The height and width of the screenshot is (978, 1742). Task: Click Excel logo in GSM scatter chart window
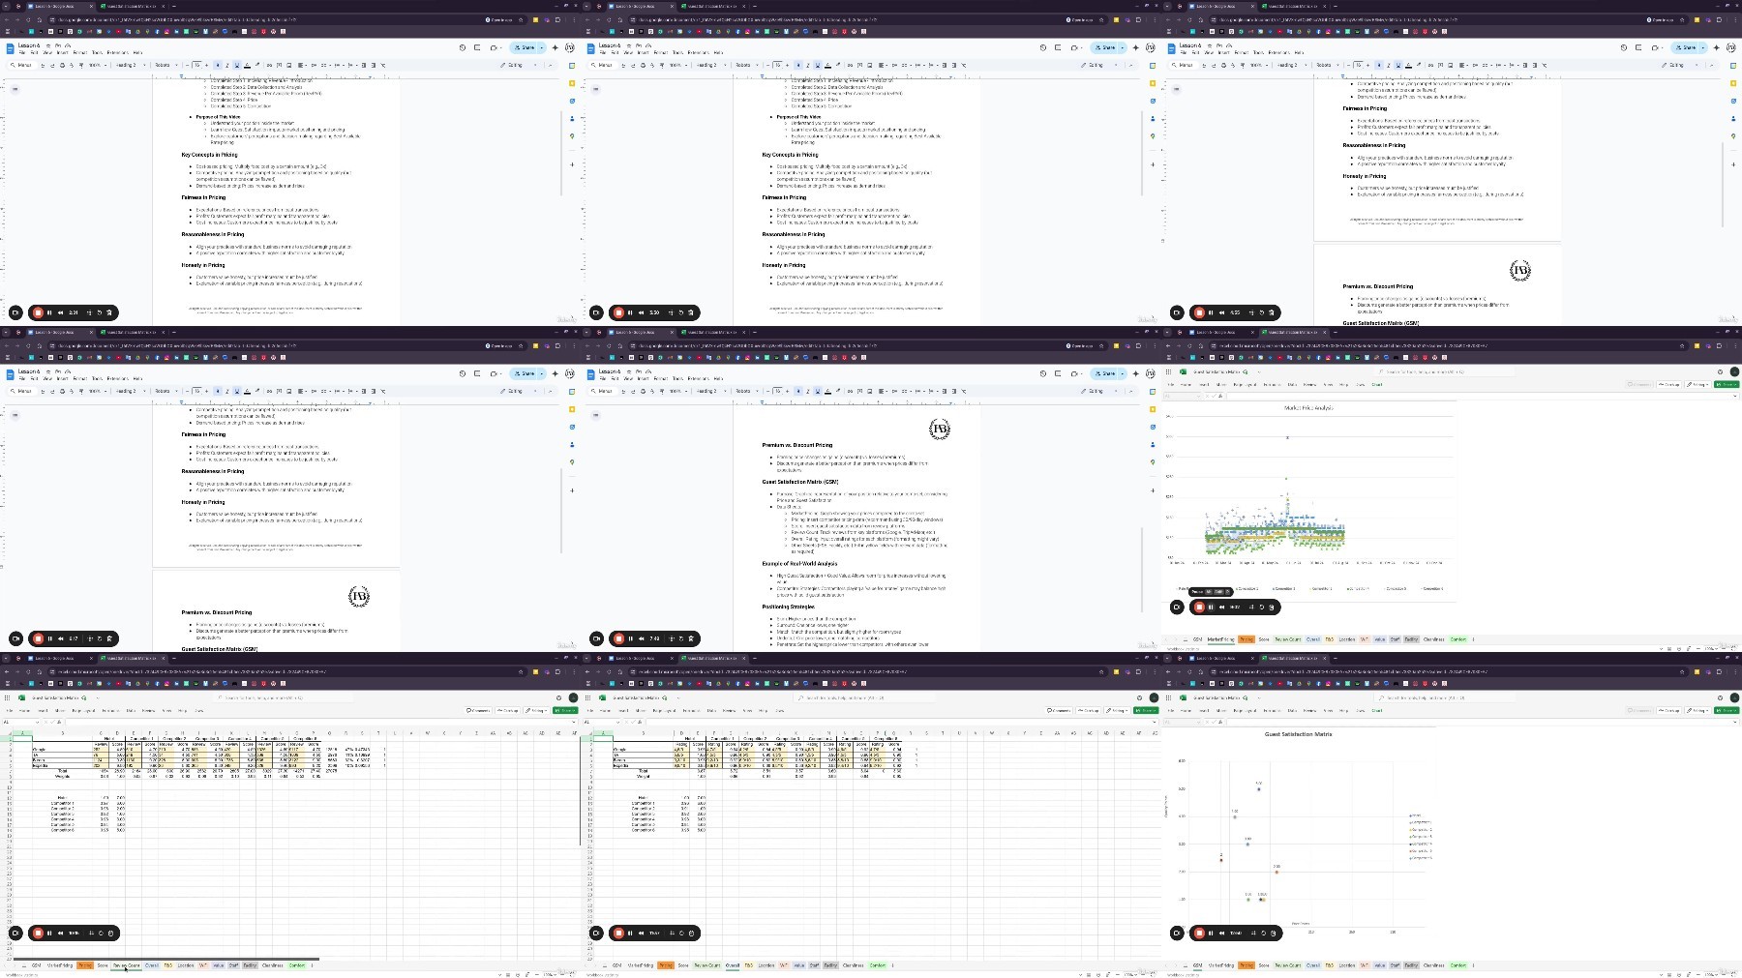pyautogui.click(x=1183, y=697)
